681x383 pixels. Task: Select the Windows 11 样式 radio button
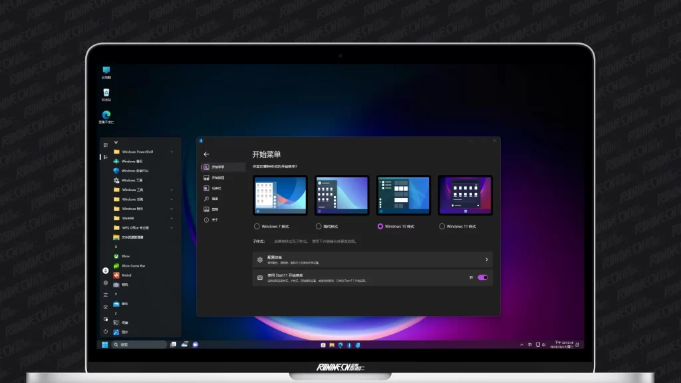pyautogui.click(x=442, y=226)
